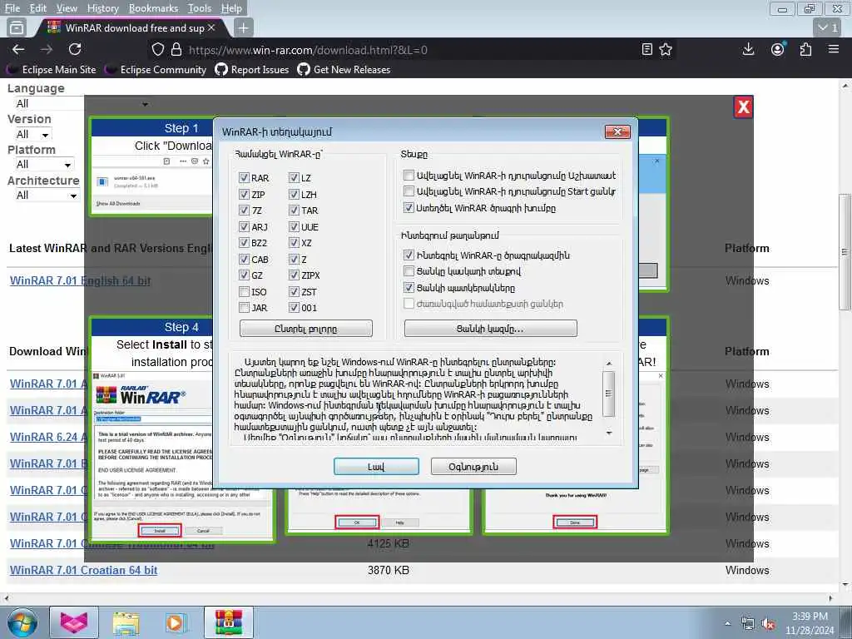Click the dialog description scrollbar thumb
This screenshot has width=852, height=639.
click(x=608, y=394)
